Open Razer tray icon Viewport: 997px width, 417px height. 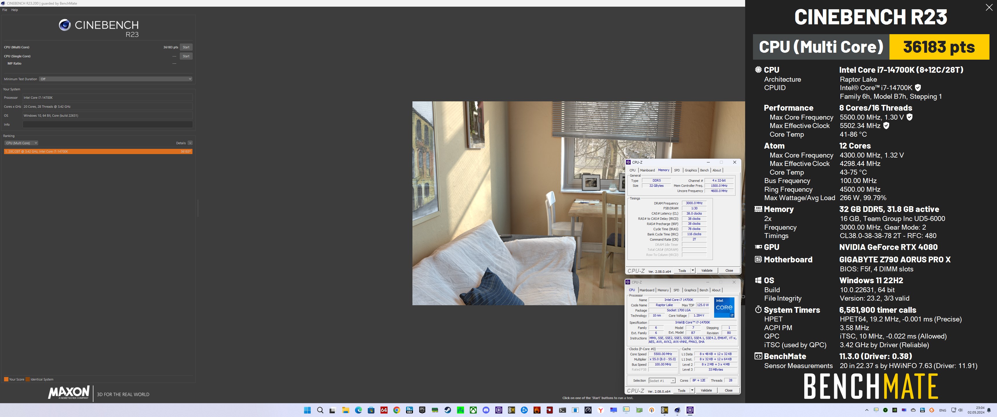885,410
